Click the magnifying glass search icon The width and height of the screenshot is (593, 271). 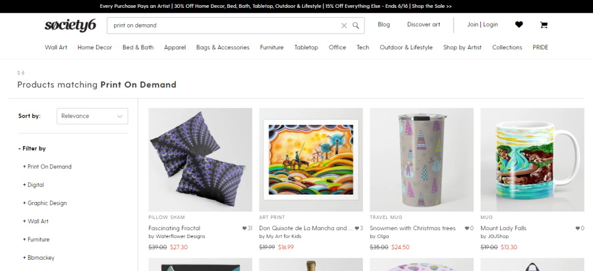tap(356, 26)
